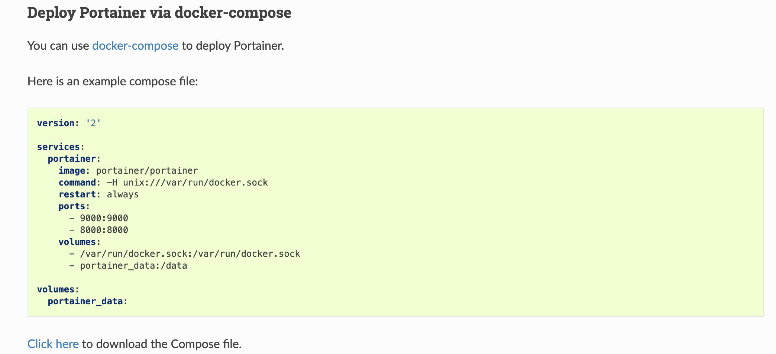Click the "version: '2'" code line
The image size is (776, 354).
click(x=69, y=123)
